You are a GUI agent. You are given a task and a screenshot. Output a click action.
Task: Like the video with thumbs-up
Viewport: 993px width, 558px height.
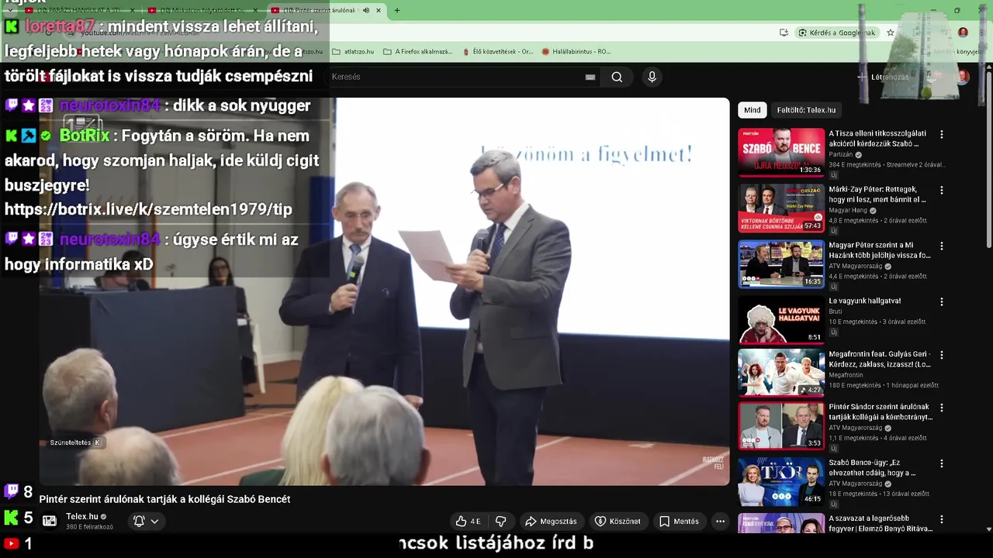pos(468,522)
